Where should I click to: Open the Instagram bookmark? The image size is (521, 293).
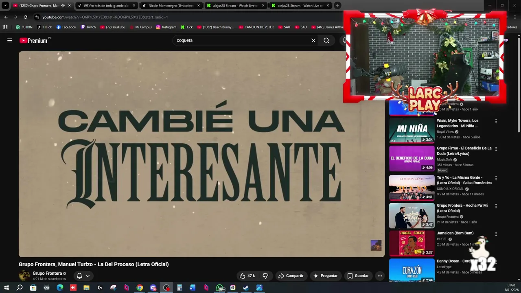point(166,27)
